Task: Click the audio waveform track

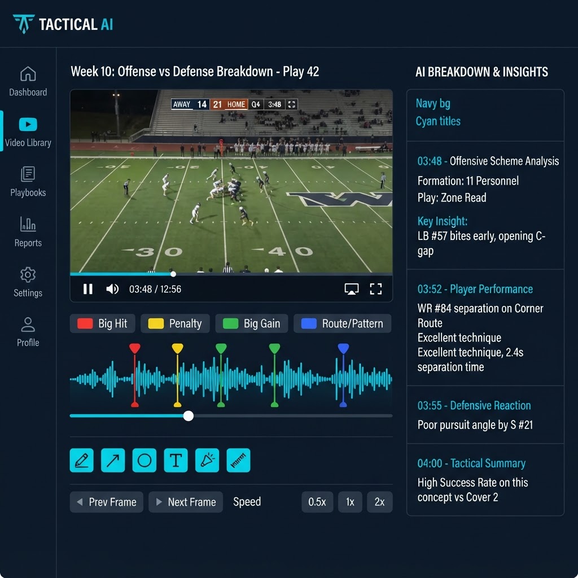Action: [x=231, y=379]
